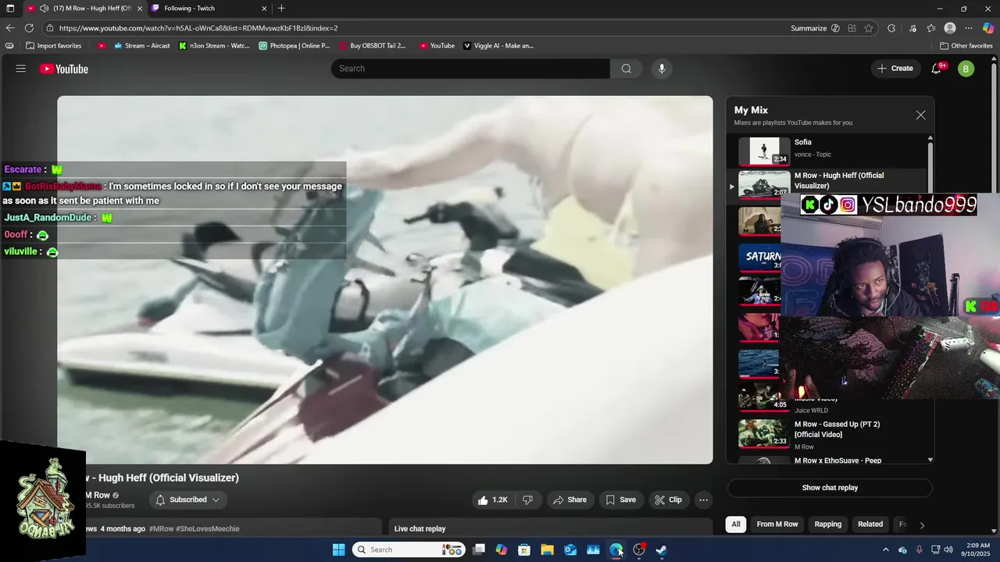Image resolution: width=1000 pixels, height=562 pixels.
Task: Mute the audio of the YouTube tab
Action: [45, 9]
